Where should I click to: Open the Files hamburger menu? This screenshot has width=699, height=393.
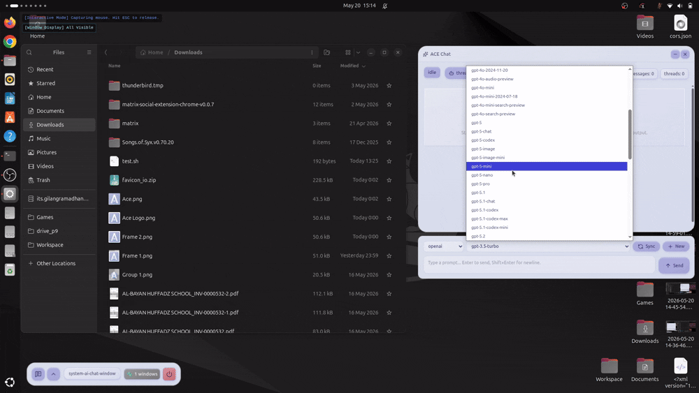[x=89, y=52]
